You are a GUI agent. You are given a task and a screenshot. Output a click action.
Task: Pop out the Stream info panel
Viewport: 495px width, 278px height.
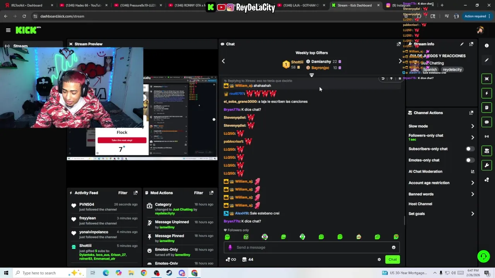(471, 44)
